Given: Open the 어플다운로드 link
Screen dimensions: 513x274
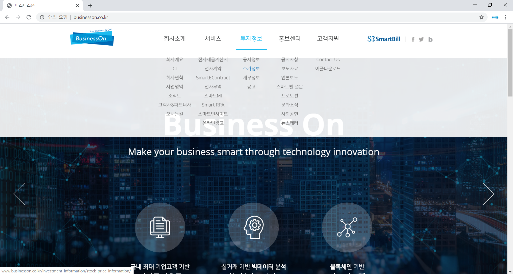Looking at the screenshot, I should [x=328, y=68].
